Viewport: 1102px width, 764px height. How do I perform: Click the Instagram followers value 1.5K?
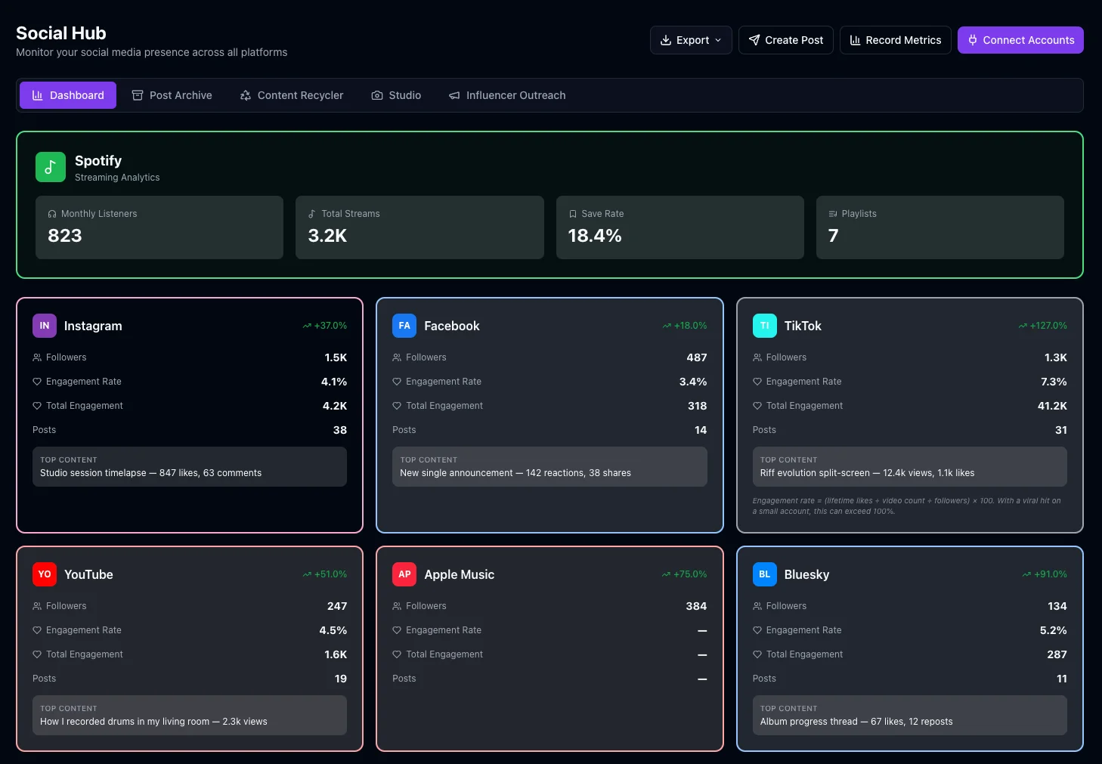point(336,357)
